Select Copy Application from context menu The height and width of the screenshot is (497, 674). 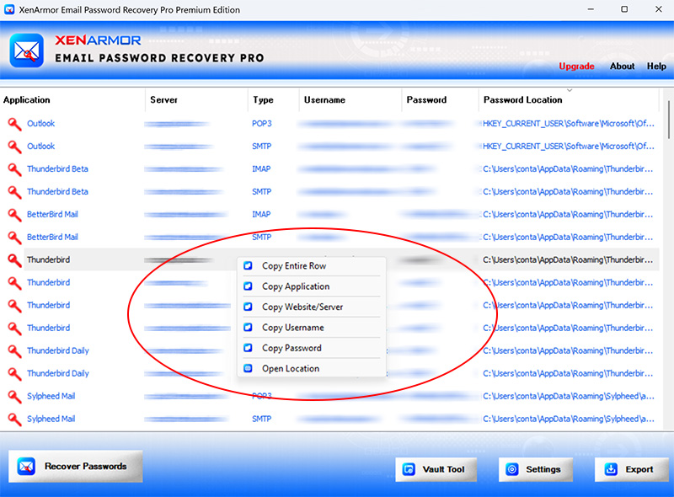click(296, 286)
